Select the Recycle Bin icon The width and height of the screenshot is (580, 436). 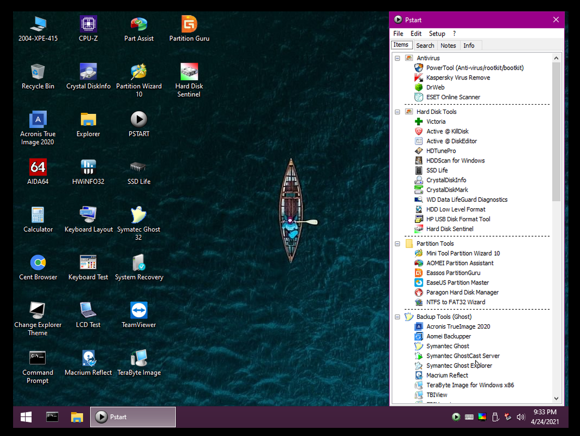(38, 76)
